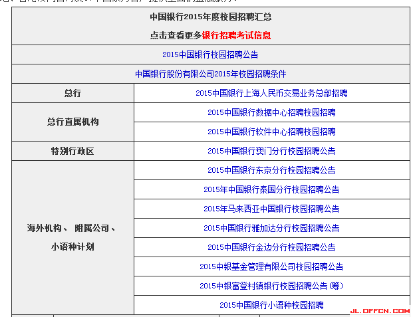Click 中银基金管理有限公司校园招聘公告 link

[x=271, y=266]
